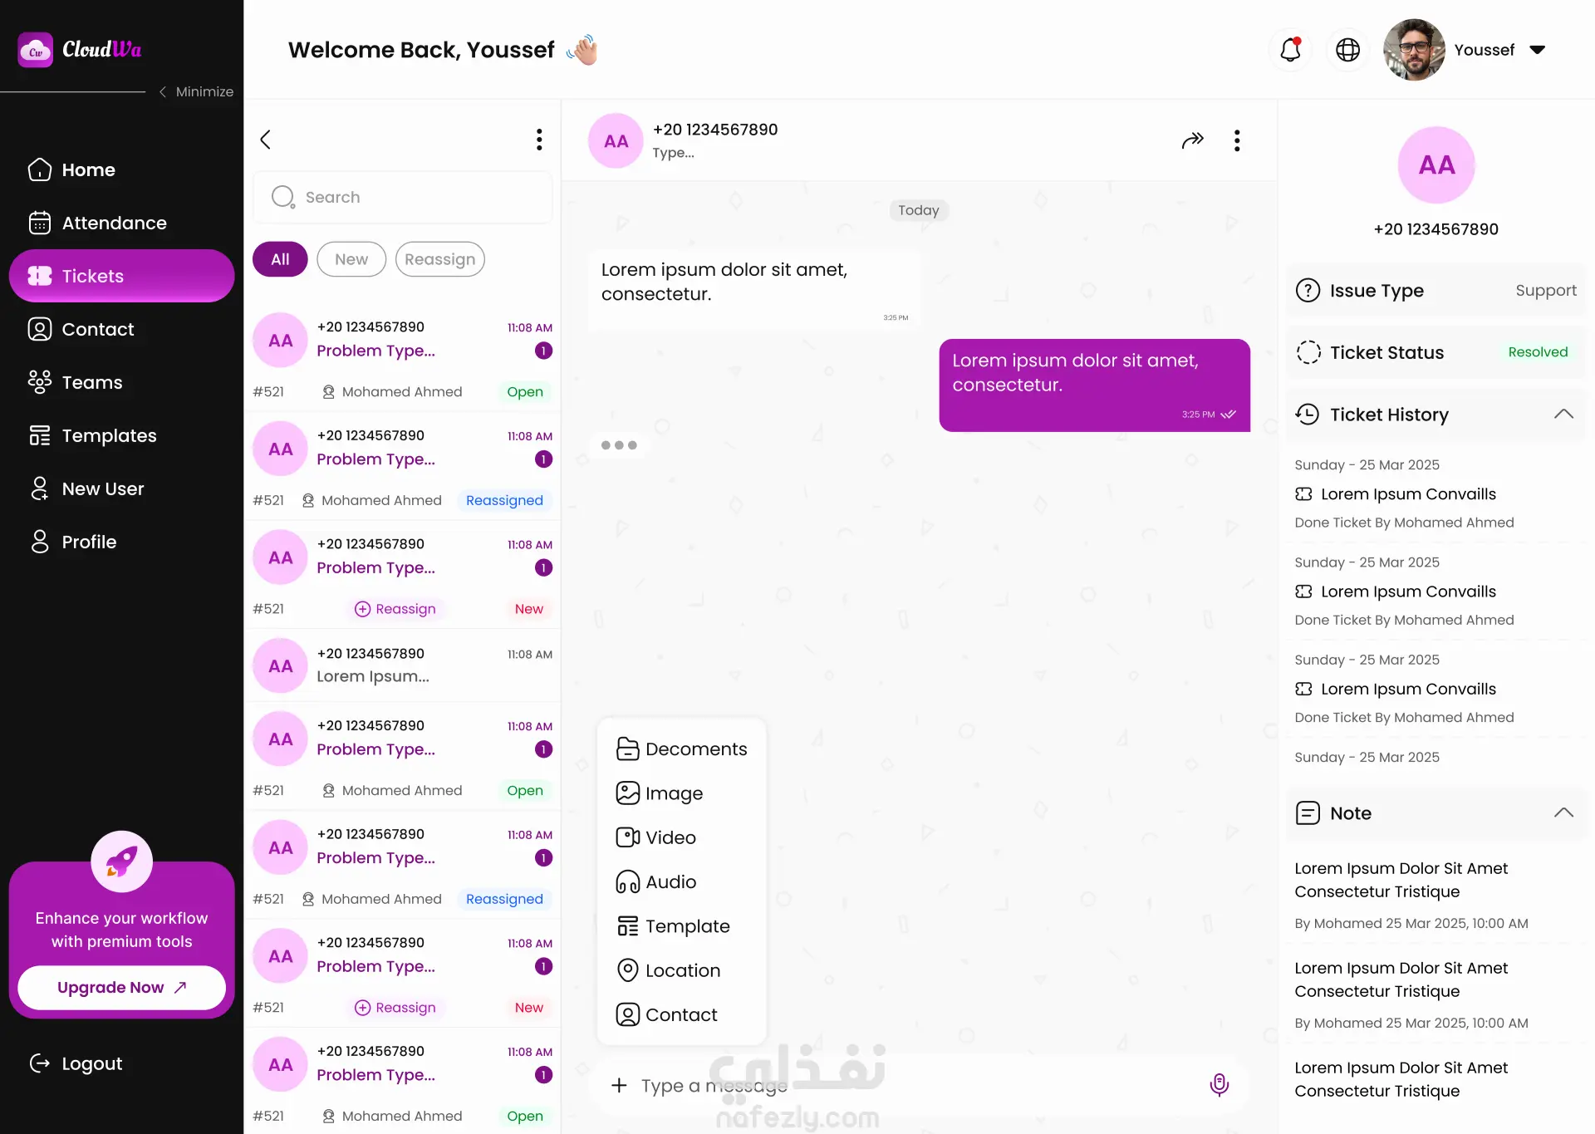
Task: Select the Reassign filter pill
Action: [x=440, y=259]
